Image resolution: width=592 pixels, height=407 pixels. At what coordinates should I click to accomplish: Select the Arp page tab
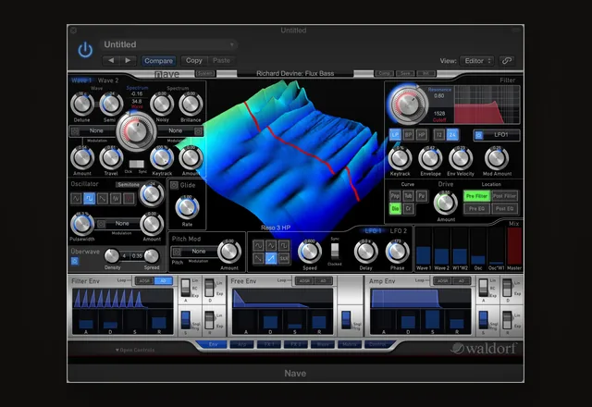(x=241, y=344)
